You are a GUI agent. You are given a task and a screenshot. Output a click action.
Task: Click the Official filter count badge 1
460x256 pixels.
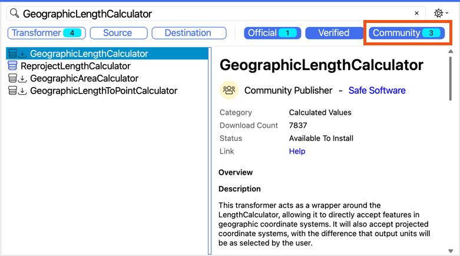[x=287, y=33]
